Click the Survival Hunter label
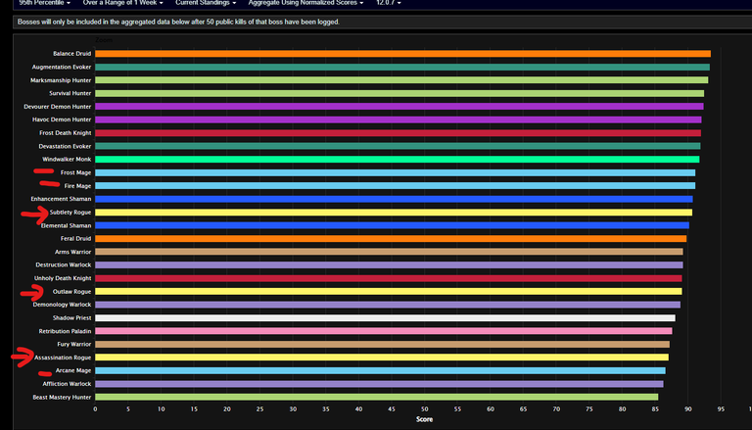 (x=70, y=93)
